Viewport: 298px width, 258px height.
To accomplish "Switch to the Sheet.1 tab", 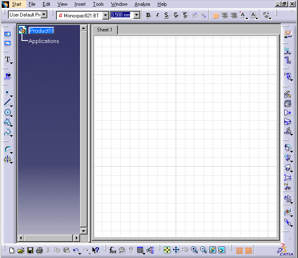I will 104,30.
